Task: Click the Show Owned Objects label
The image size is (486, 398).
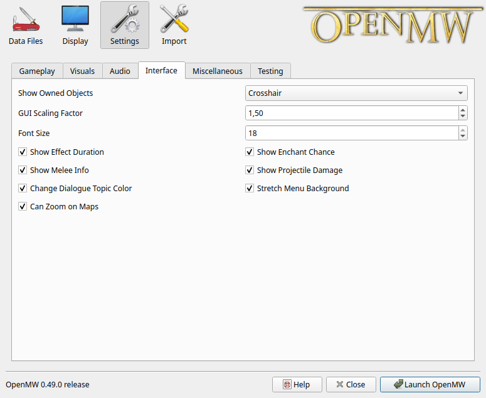Action: pyautogui.click(x=55, y=93)
